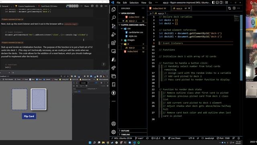The width and height of the screenshot is (257, 145).
Task: Click the Share button in the notes window
Action: point(87,6)
